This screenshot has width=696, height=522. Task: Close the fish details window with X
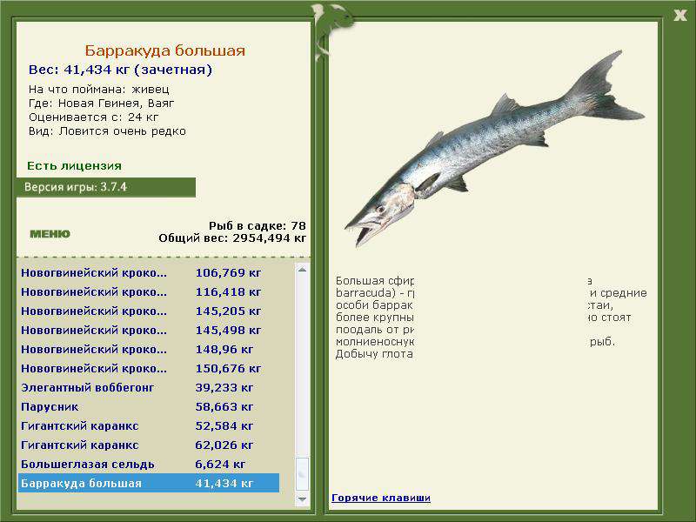680,16
